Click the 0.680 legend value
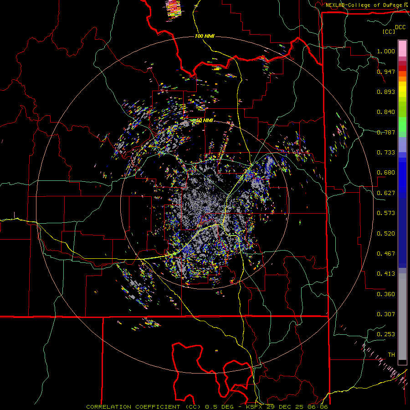 point(386,173)
